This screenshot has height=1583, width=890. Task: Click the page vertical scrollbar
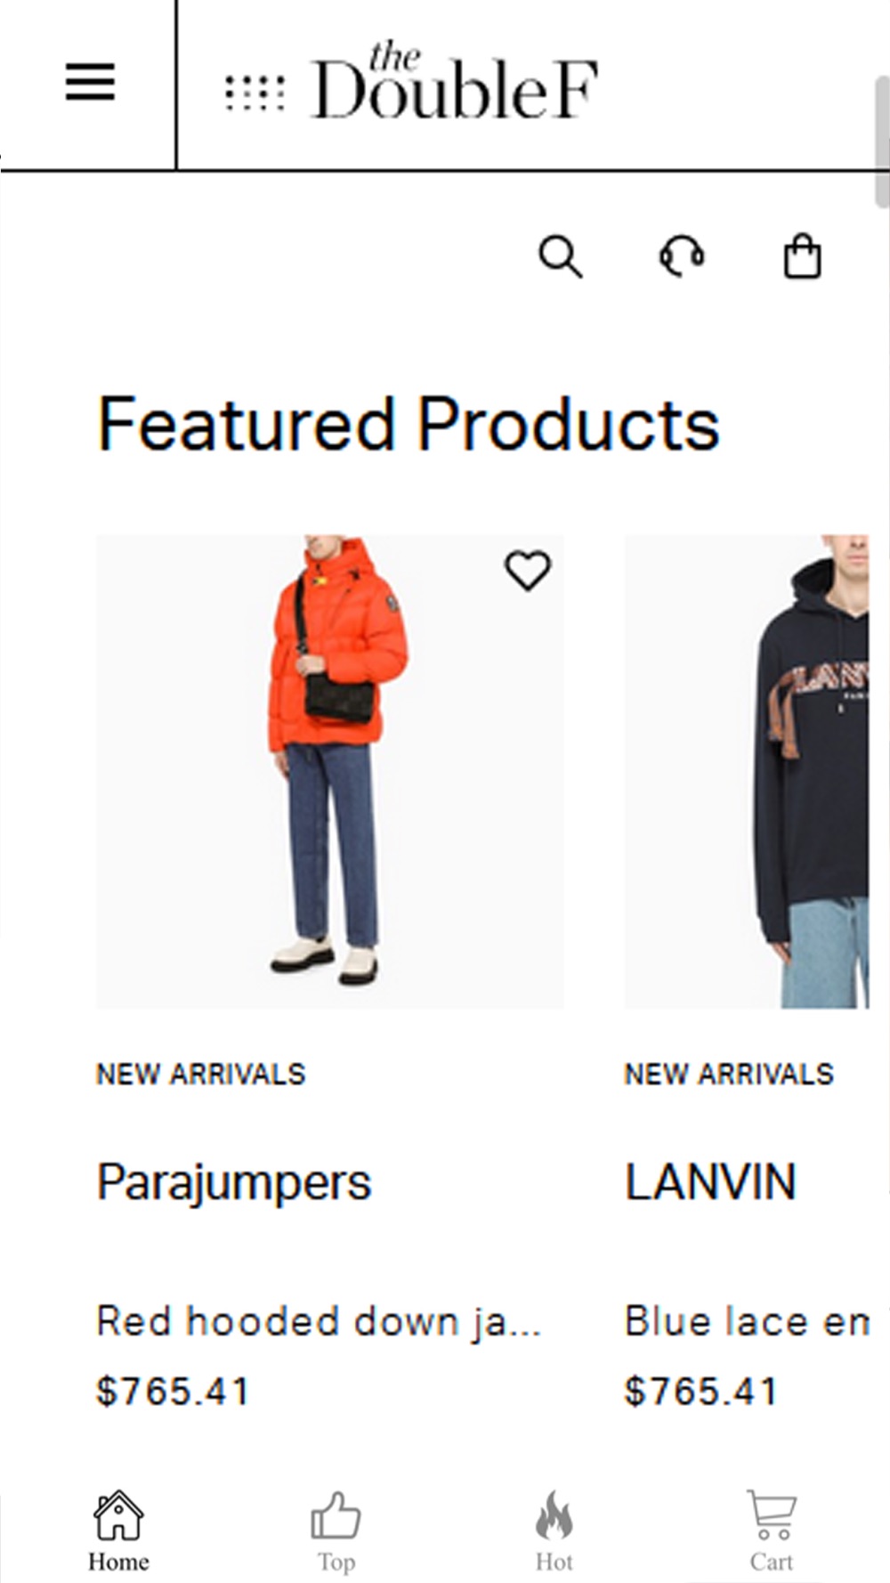click(882, 142)
